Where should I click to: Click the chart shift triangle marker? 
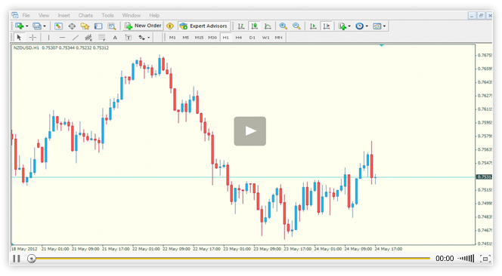tap(381, 46)
